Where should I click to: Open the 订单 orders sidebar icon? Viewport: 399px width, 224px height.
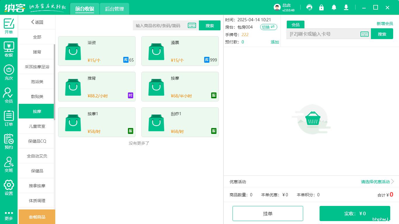[9, 118]
